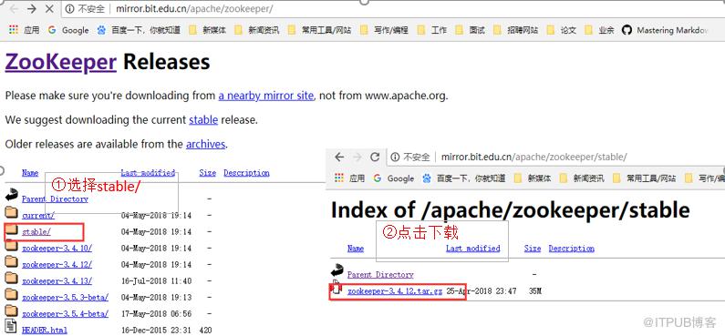Follow the 'stable' link in the suggestion sentence

pos(203,120)
